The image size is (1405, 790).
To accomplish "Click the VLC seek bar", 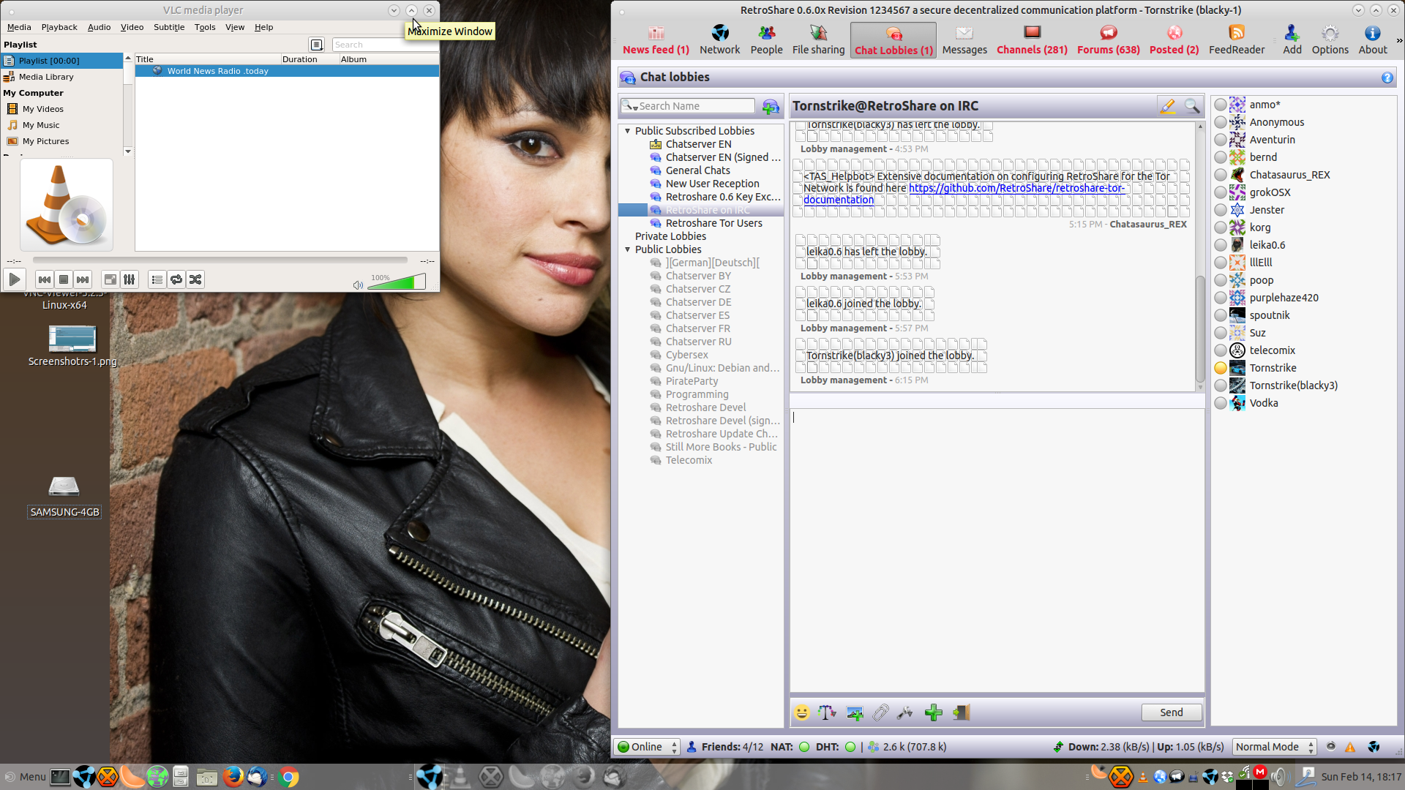I will click(220, 260).
